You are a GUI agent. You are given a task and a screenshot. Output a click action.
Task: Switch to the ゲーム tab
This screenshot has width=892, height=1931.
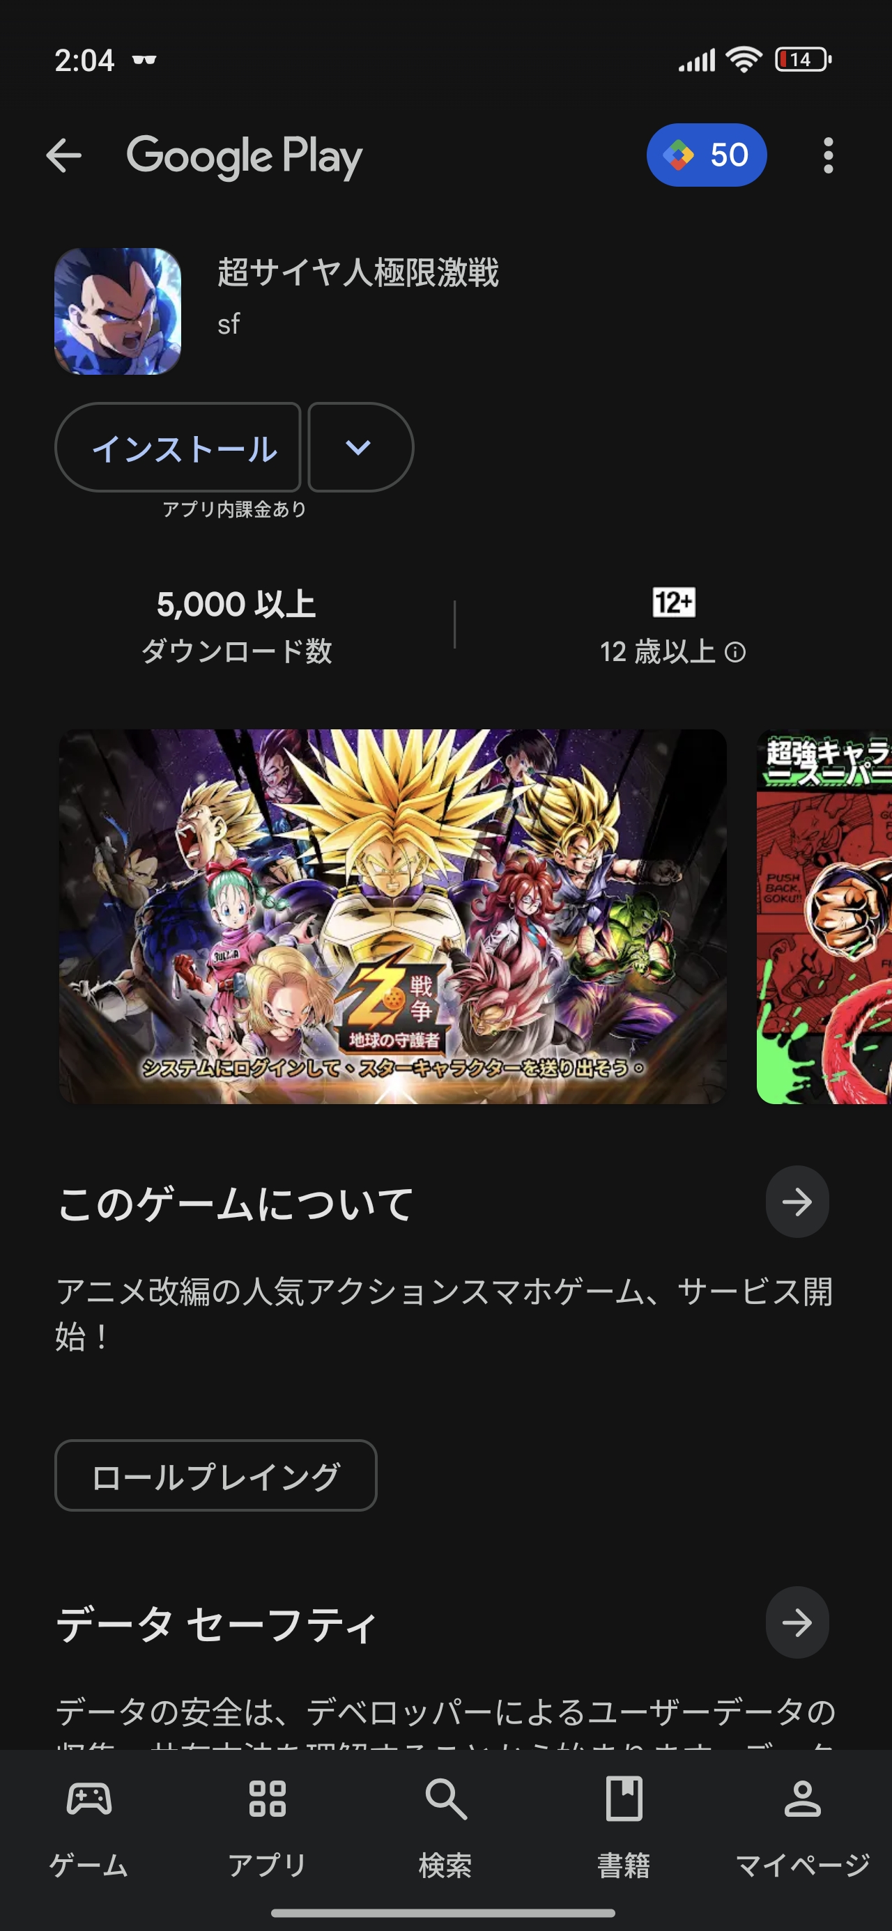point(89,1826)
